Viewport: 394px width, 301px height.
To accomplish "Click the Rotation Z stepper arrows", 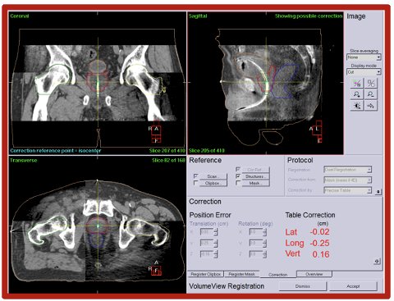I will pyautogui.click(x=264, y=254).
